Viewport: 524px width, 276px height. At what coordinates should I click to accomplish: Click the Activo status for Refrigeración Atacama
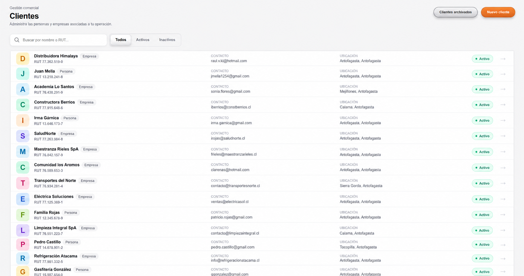482,258
